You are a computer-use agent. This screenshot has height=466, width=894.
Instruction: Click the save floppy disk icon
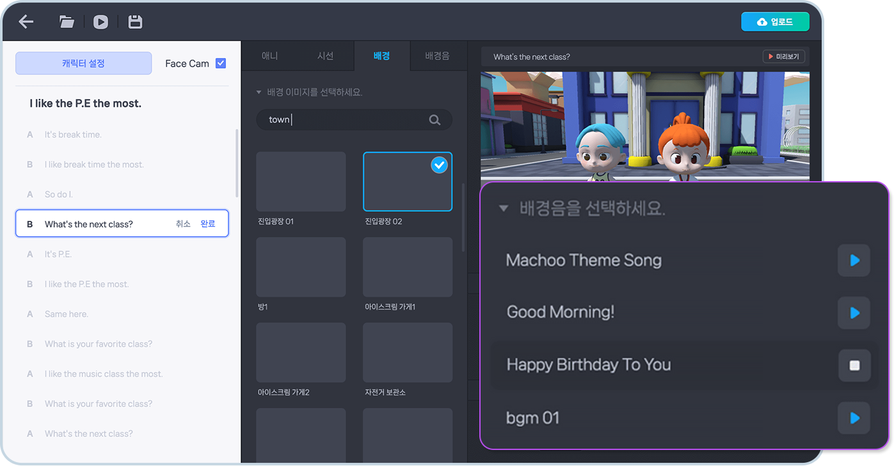[x=135, y=22]
